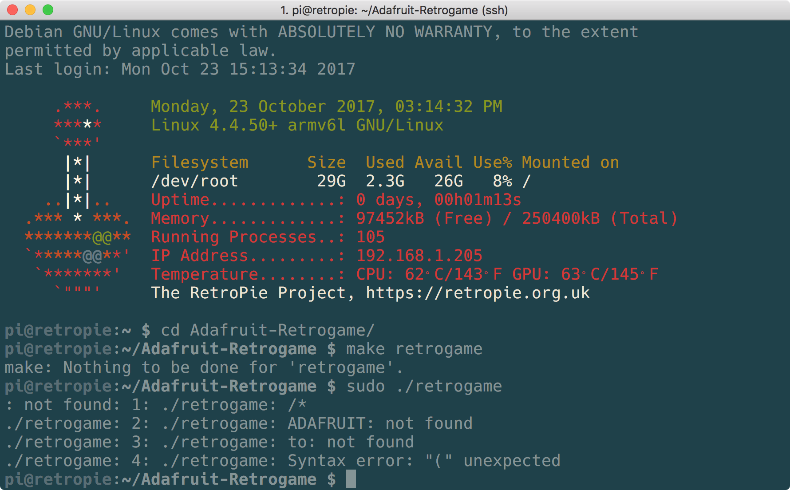
Task: Click the 'Last login' line
Action: [180, 69]
